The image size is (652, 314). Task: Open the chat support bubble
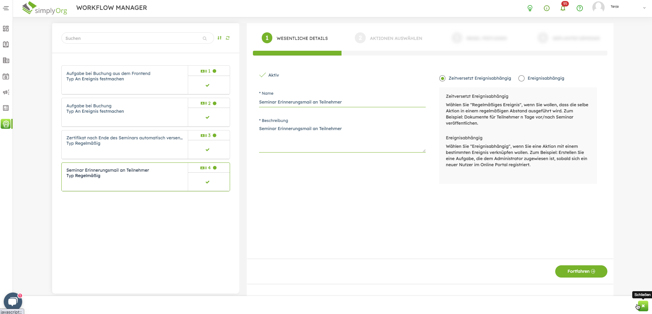pyautogui.click(x=13, y=301)
